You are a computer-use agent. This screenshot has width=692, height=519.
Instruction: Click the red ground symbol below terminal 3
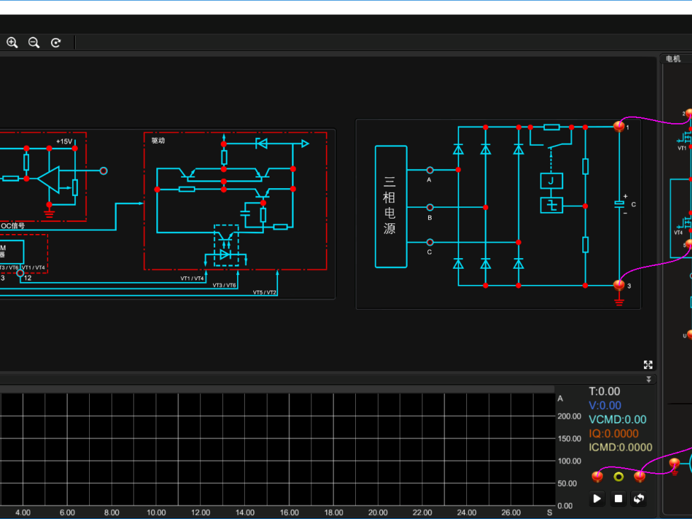coord(619,301)
